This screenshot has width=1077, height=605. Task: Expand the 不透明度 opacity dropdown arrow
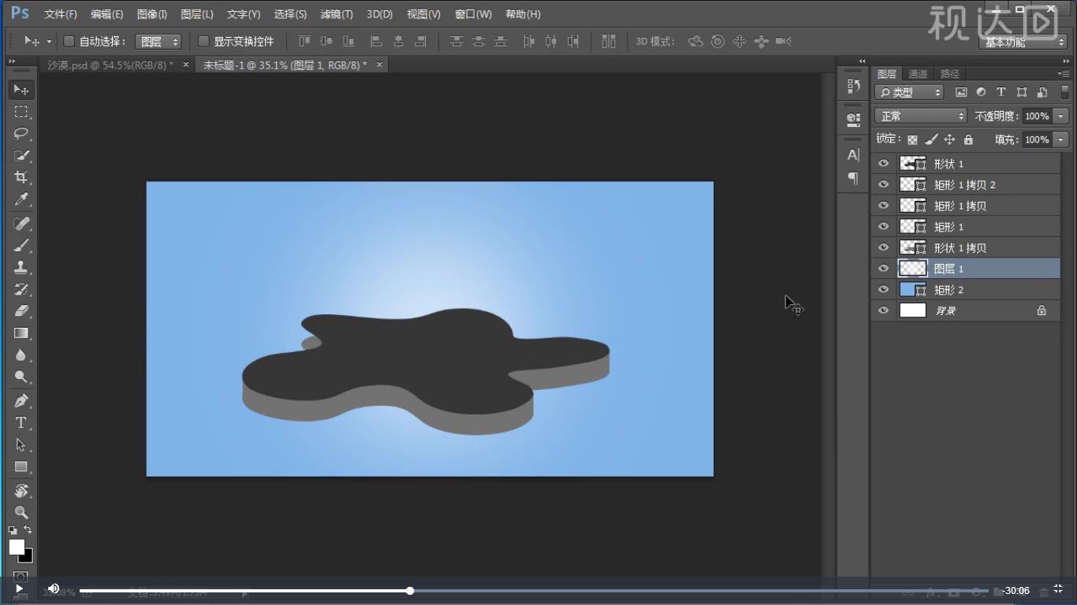click(x=1060, y=116)
